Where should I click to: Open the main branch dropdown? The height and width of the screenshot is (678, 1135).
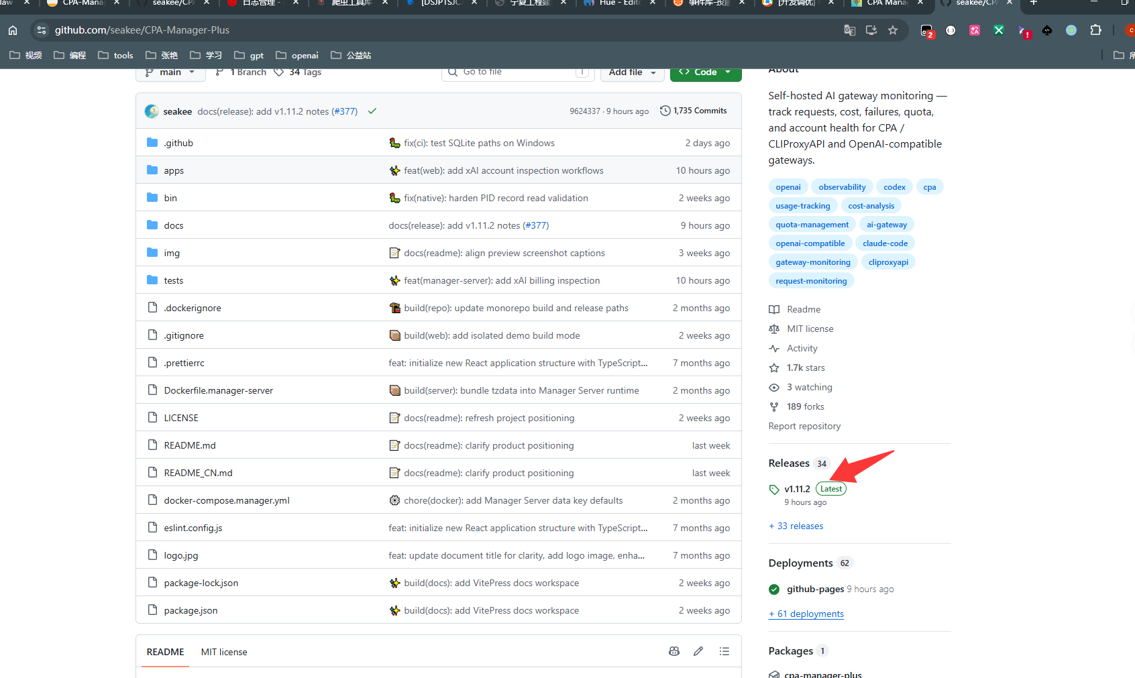[170, 72]
